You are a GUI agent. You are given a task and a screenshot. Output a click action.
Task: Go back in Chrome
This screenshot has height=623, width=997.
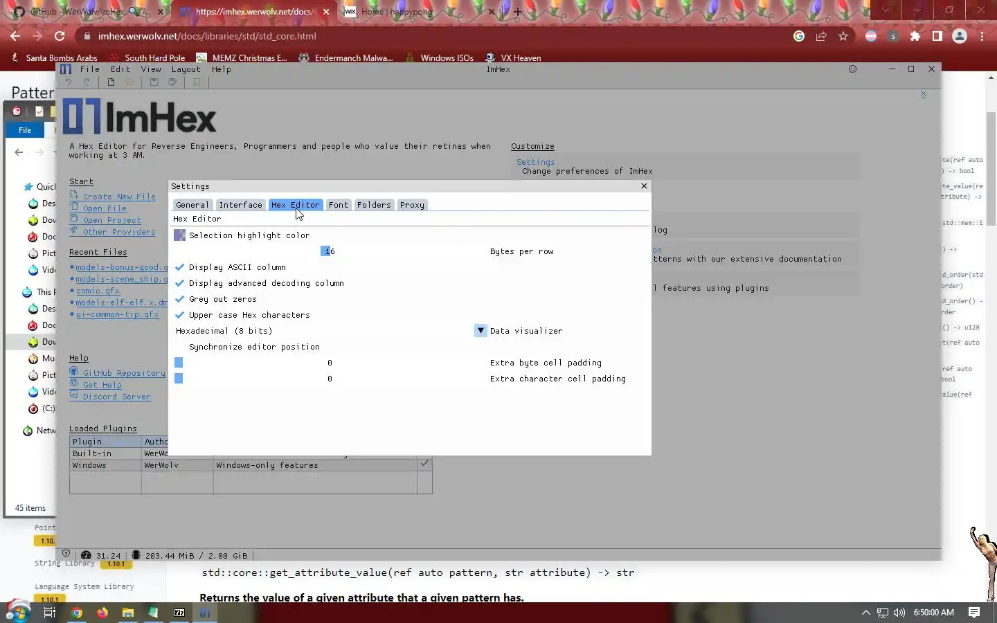[15, 36]
